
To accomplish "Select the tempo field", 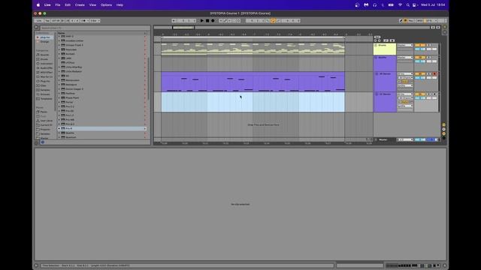I will pyautogui.click(x=56, y=21).
